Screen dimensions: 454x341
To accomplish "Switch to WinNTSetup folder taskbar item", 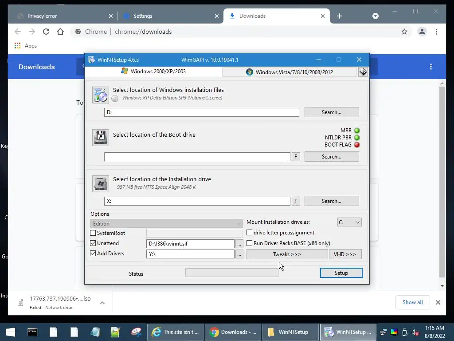I will click(x=290, y=332).
